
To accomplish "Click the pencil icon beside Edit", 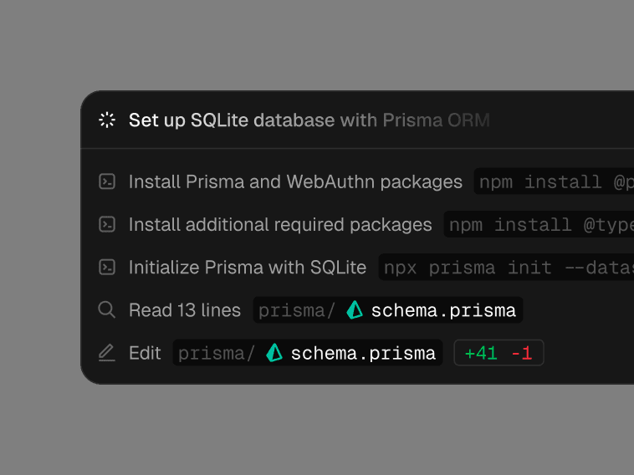I will coord(107,353).
